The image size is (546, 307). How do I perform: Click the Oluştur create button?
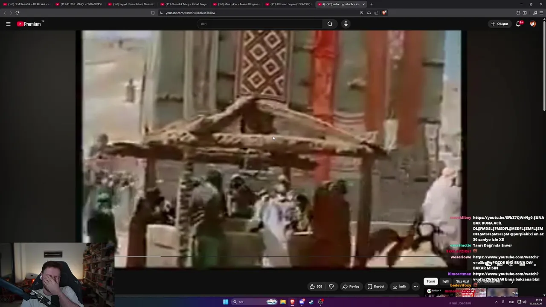tap(500, 24)
